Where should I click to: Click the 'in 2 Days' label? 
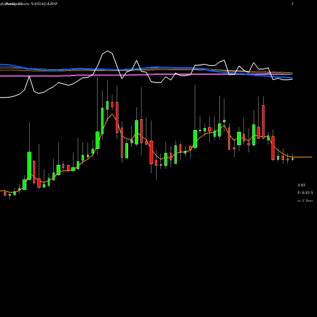click(305, 200)
